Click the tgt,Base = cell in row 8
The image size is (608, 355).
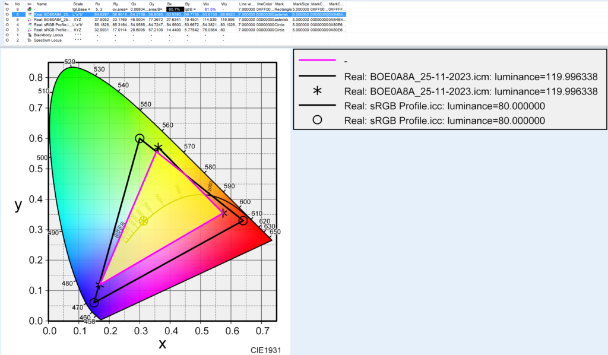(x=81, y=9)
